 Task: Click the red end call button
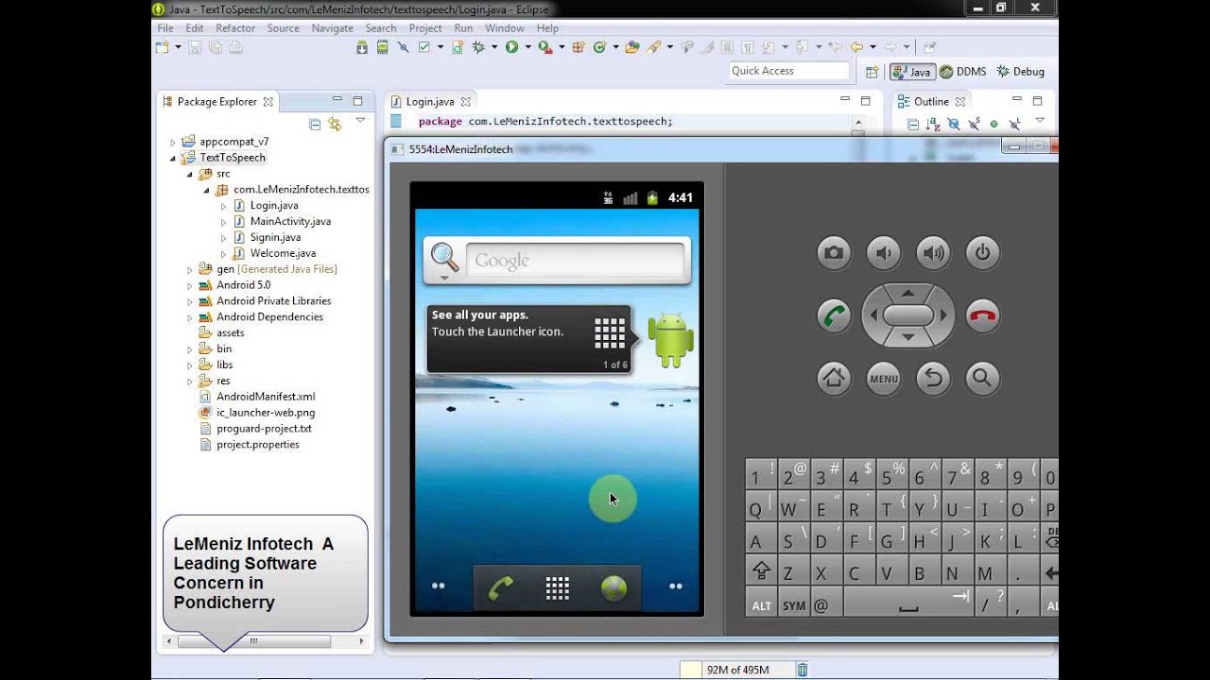point(983,315)
